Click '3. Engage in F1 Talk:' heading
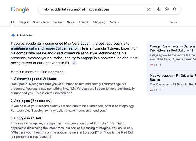Screen dimensions: 196x141 pos(27,118)
